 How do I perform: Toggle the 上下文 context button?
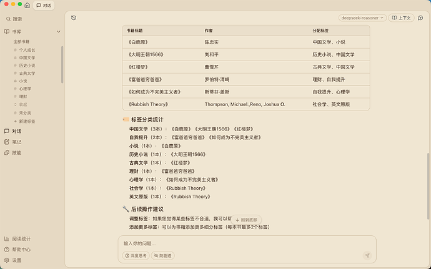(x=402, y=18)
